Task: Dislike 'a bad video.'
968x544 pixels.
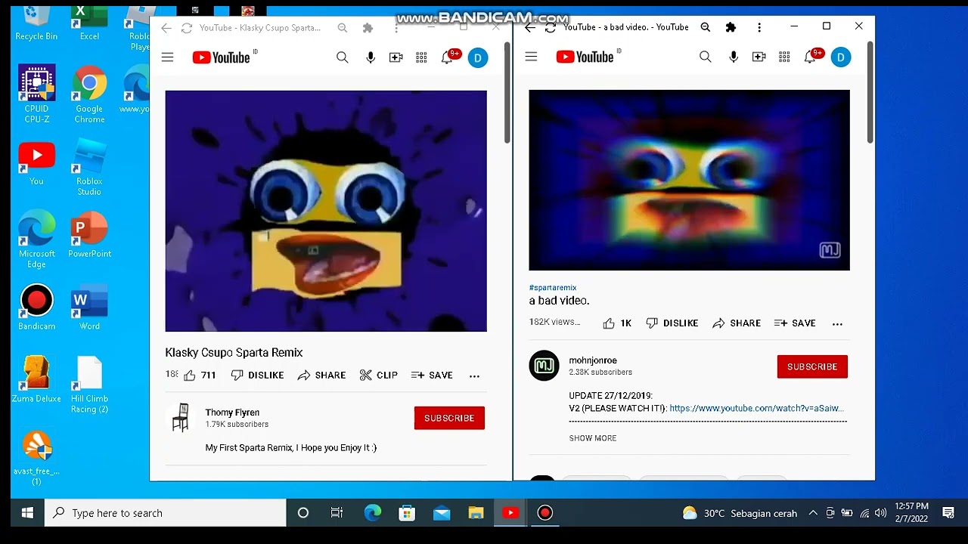Action: point(672,323)
